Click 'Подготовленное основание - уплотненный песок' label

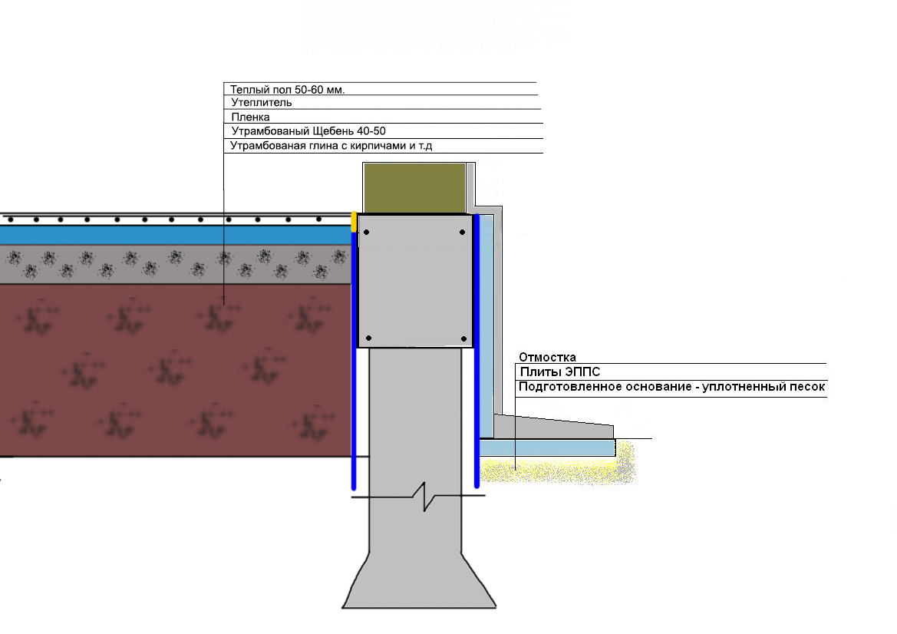pos(671,387)
